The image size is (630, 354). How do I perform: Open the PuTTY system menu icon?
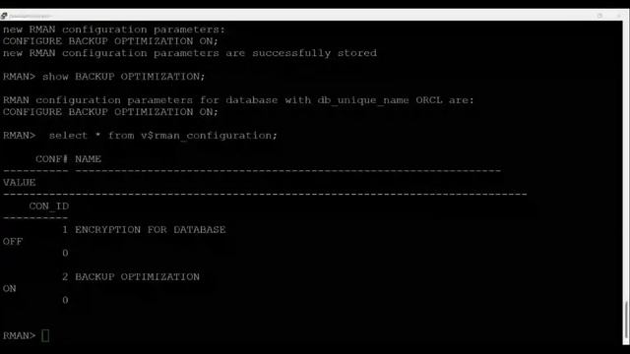click(x=4, y=16)
